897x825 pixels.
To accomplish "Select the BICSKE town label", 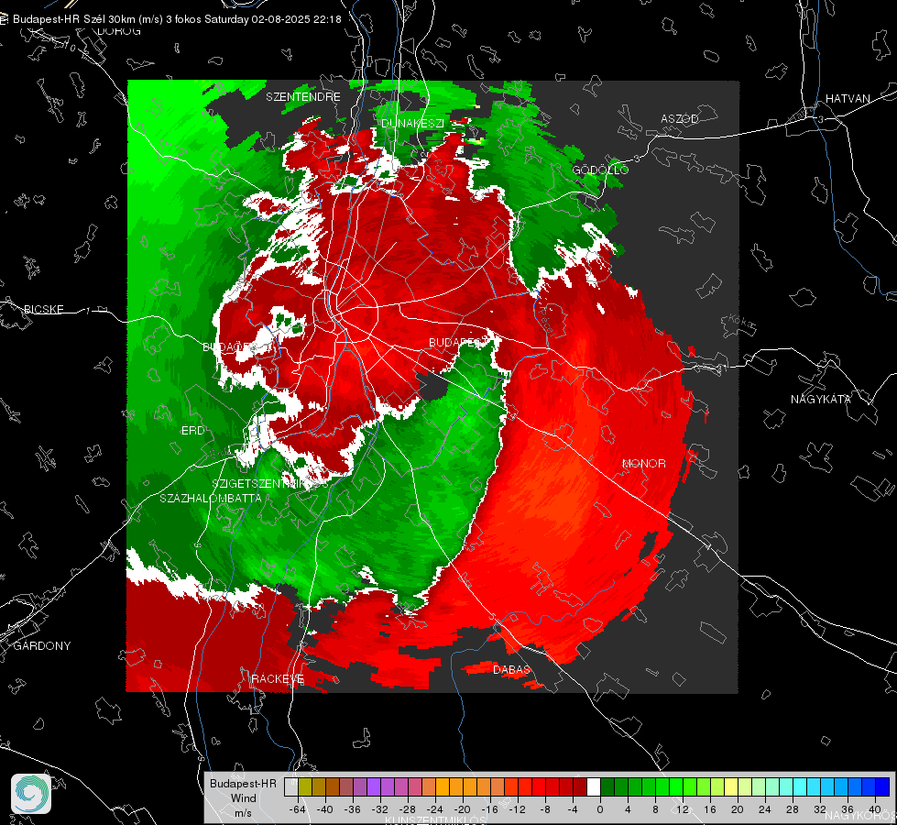I will click(43, 310).
